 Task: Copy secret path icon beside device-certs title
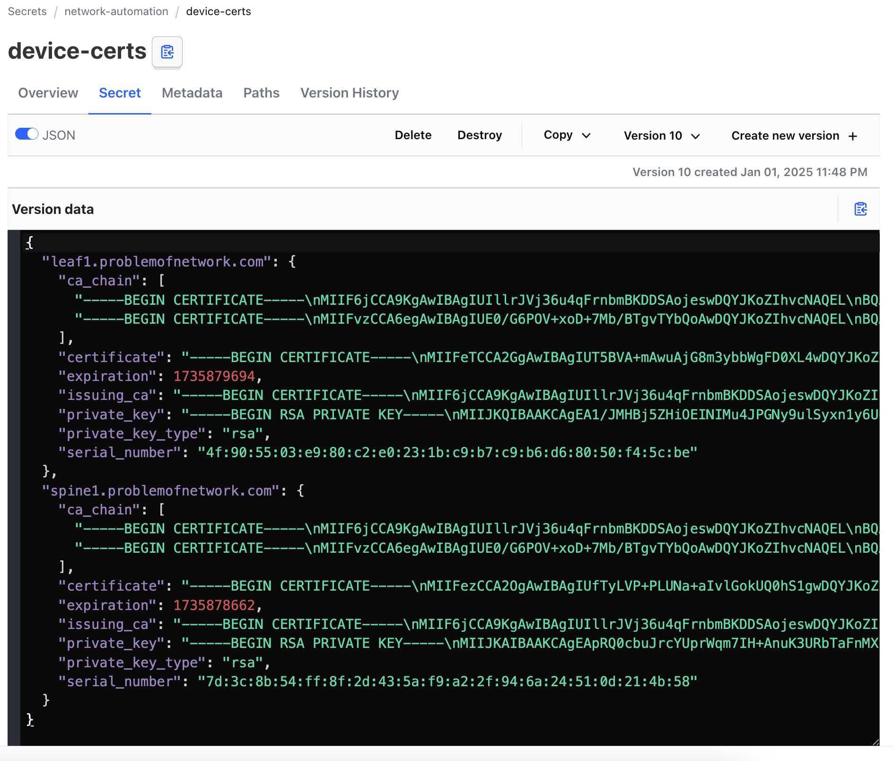pos(167,52)
